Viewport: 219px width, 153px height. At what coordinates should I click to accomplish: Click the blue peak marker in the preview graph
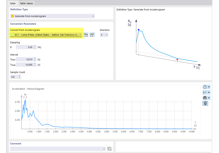click(x=139, y=30)
